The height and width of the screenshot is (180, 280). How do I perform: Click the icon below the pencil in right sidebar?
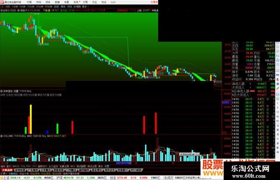[278, 94]
